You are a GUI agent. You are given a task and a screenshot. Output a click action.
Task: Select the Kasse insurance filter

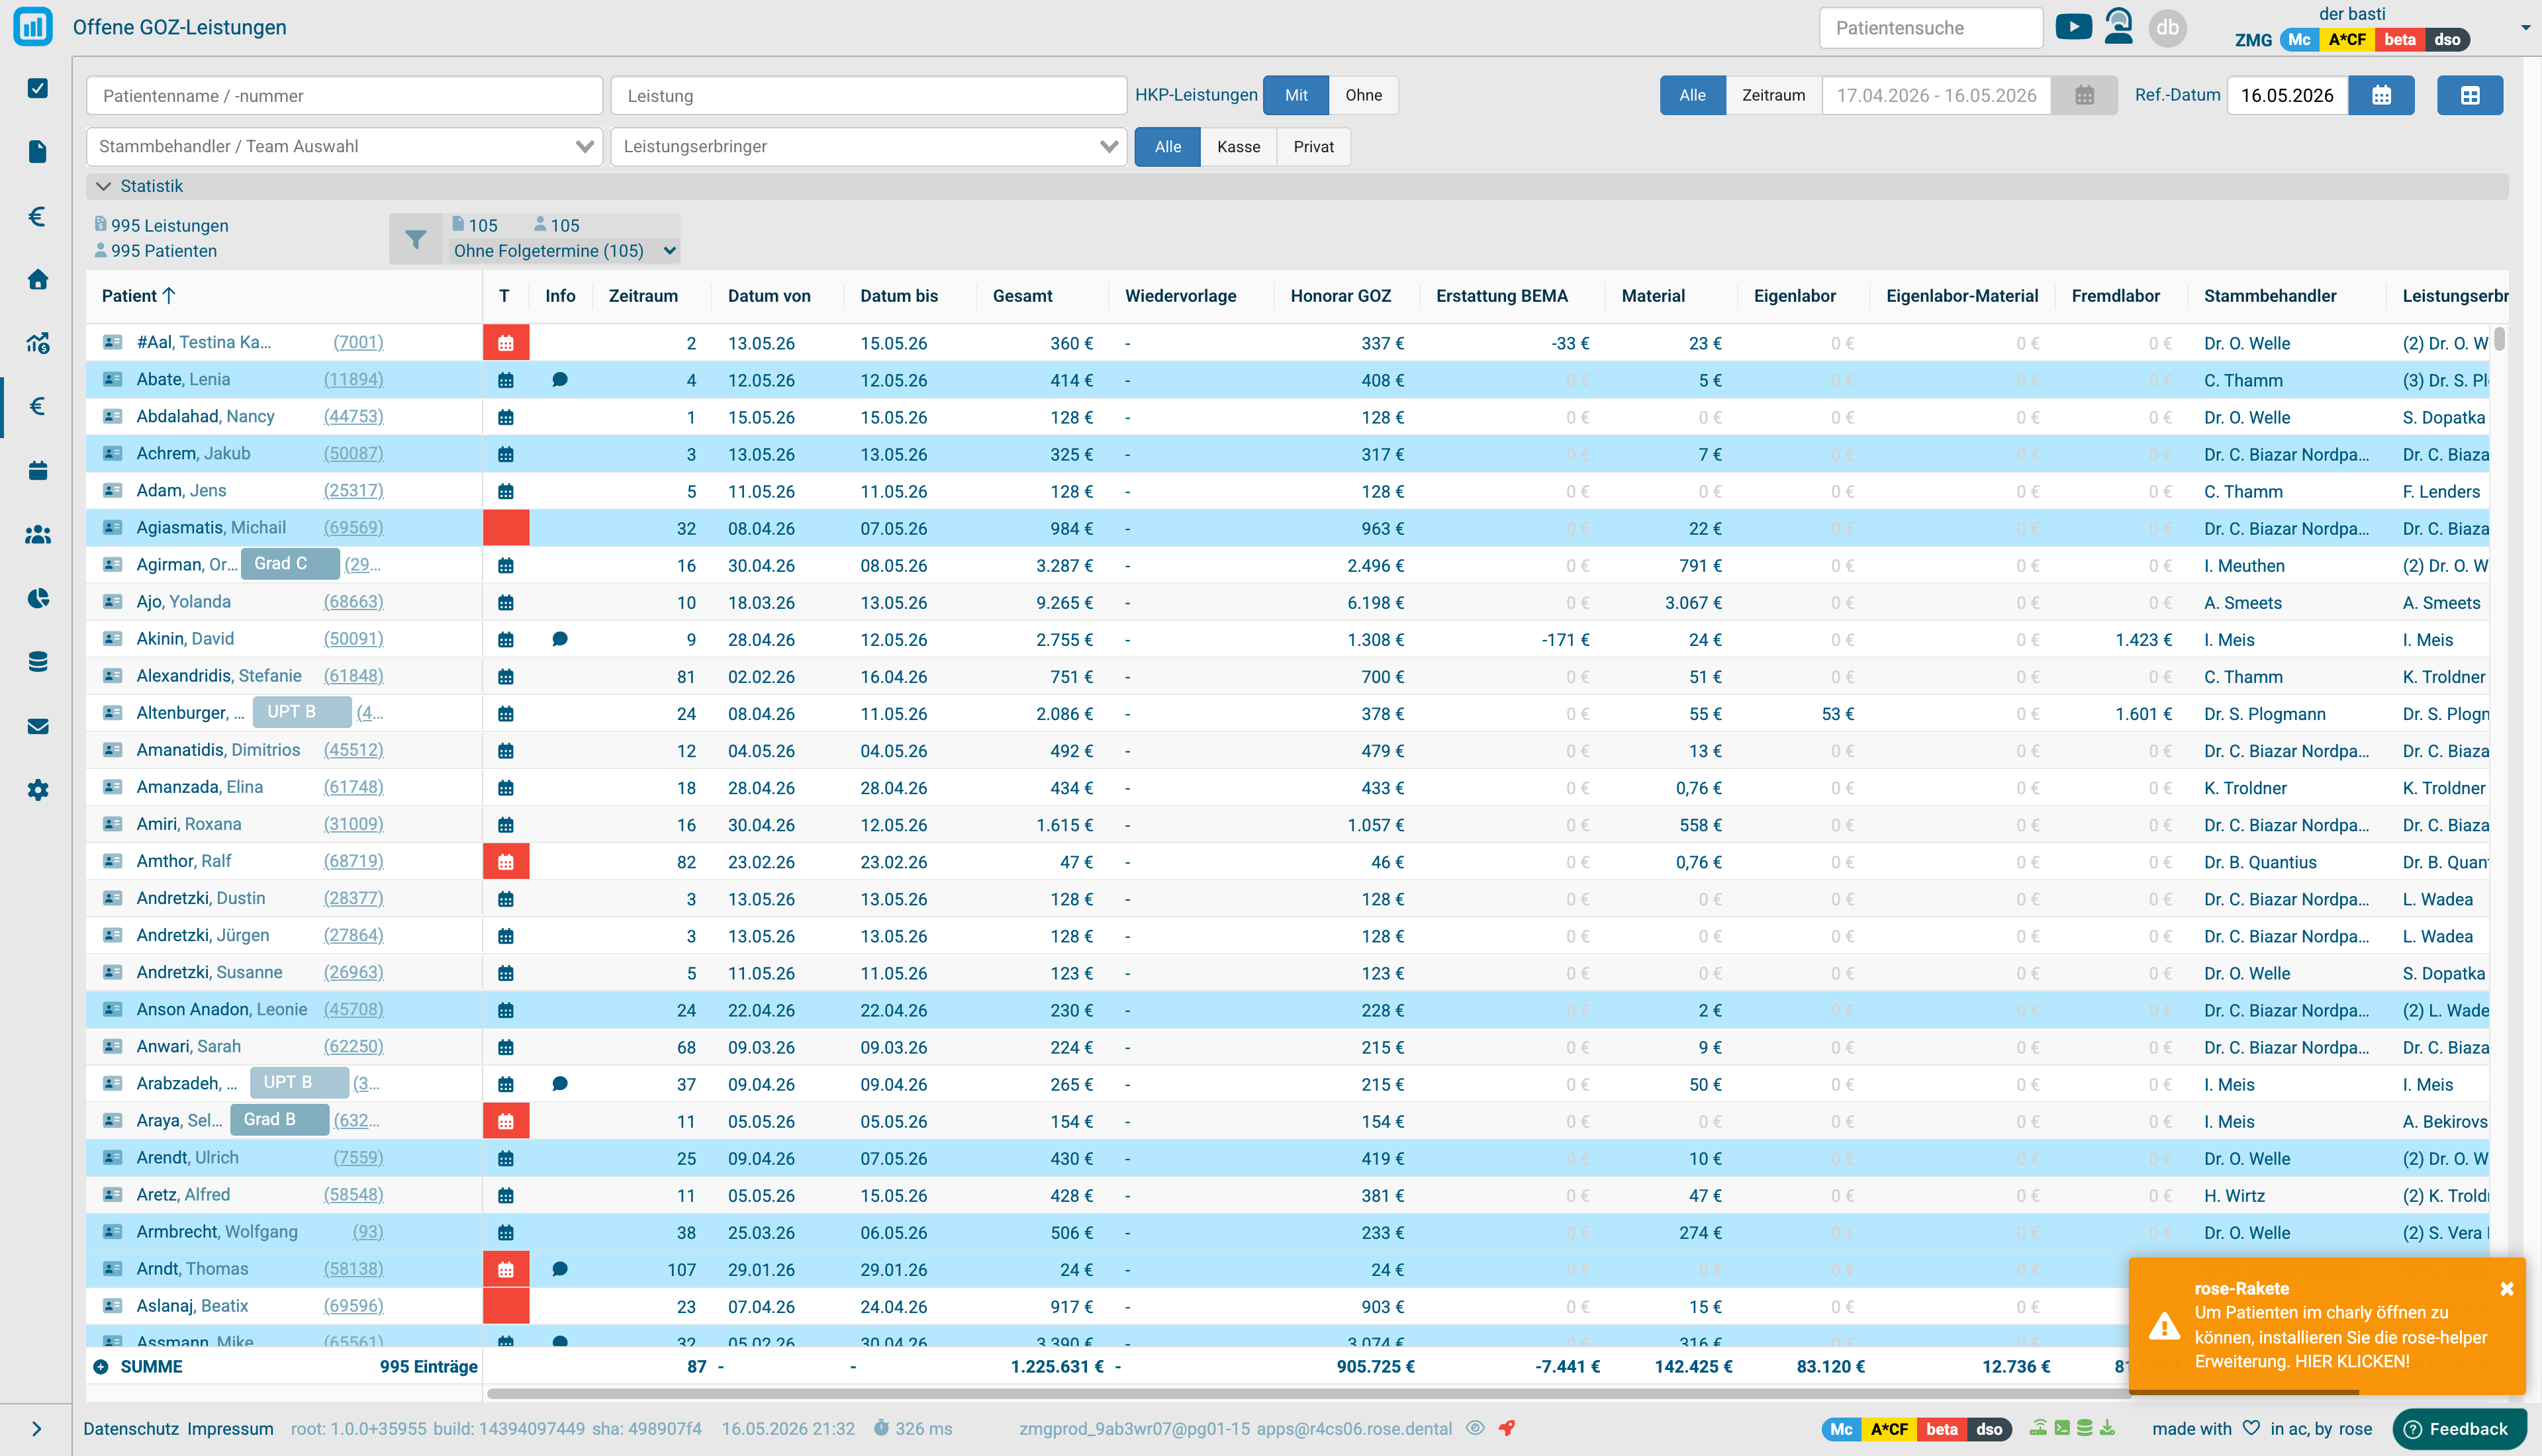click(1238, 147)
